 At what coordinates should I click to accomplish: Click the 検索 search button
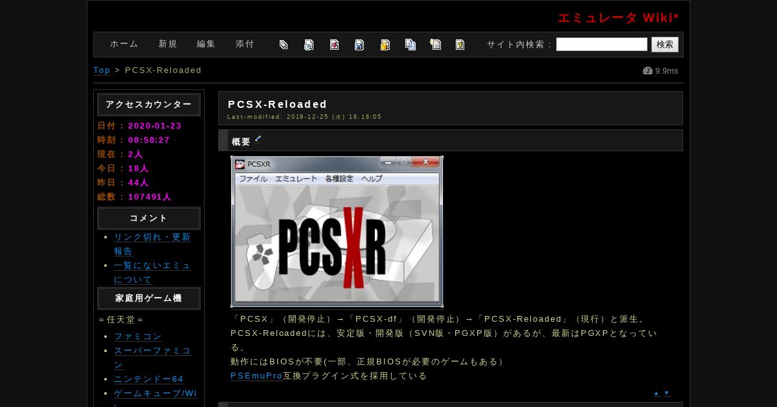coord(665,44)
